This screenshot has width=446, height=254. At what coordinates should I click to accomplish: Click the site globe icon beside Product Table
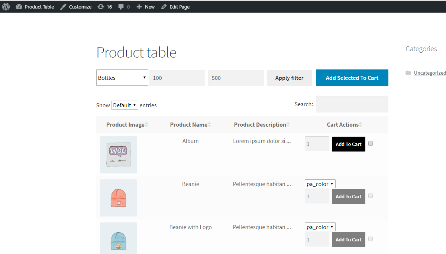click(x=19, y=6)
